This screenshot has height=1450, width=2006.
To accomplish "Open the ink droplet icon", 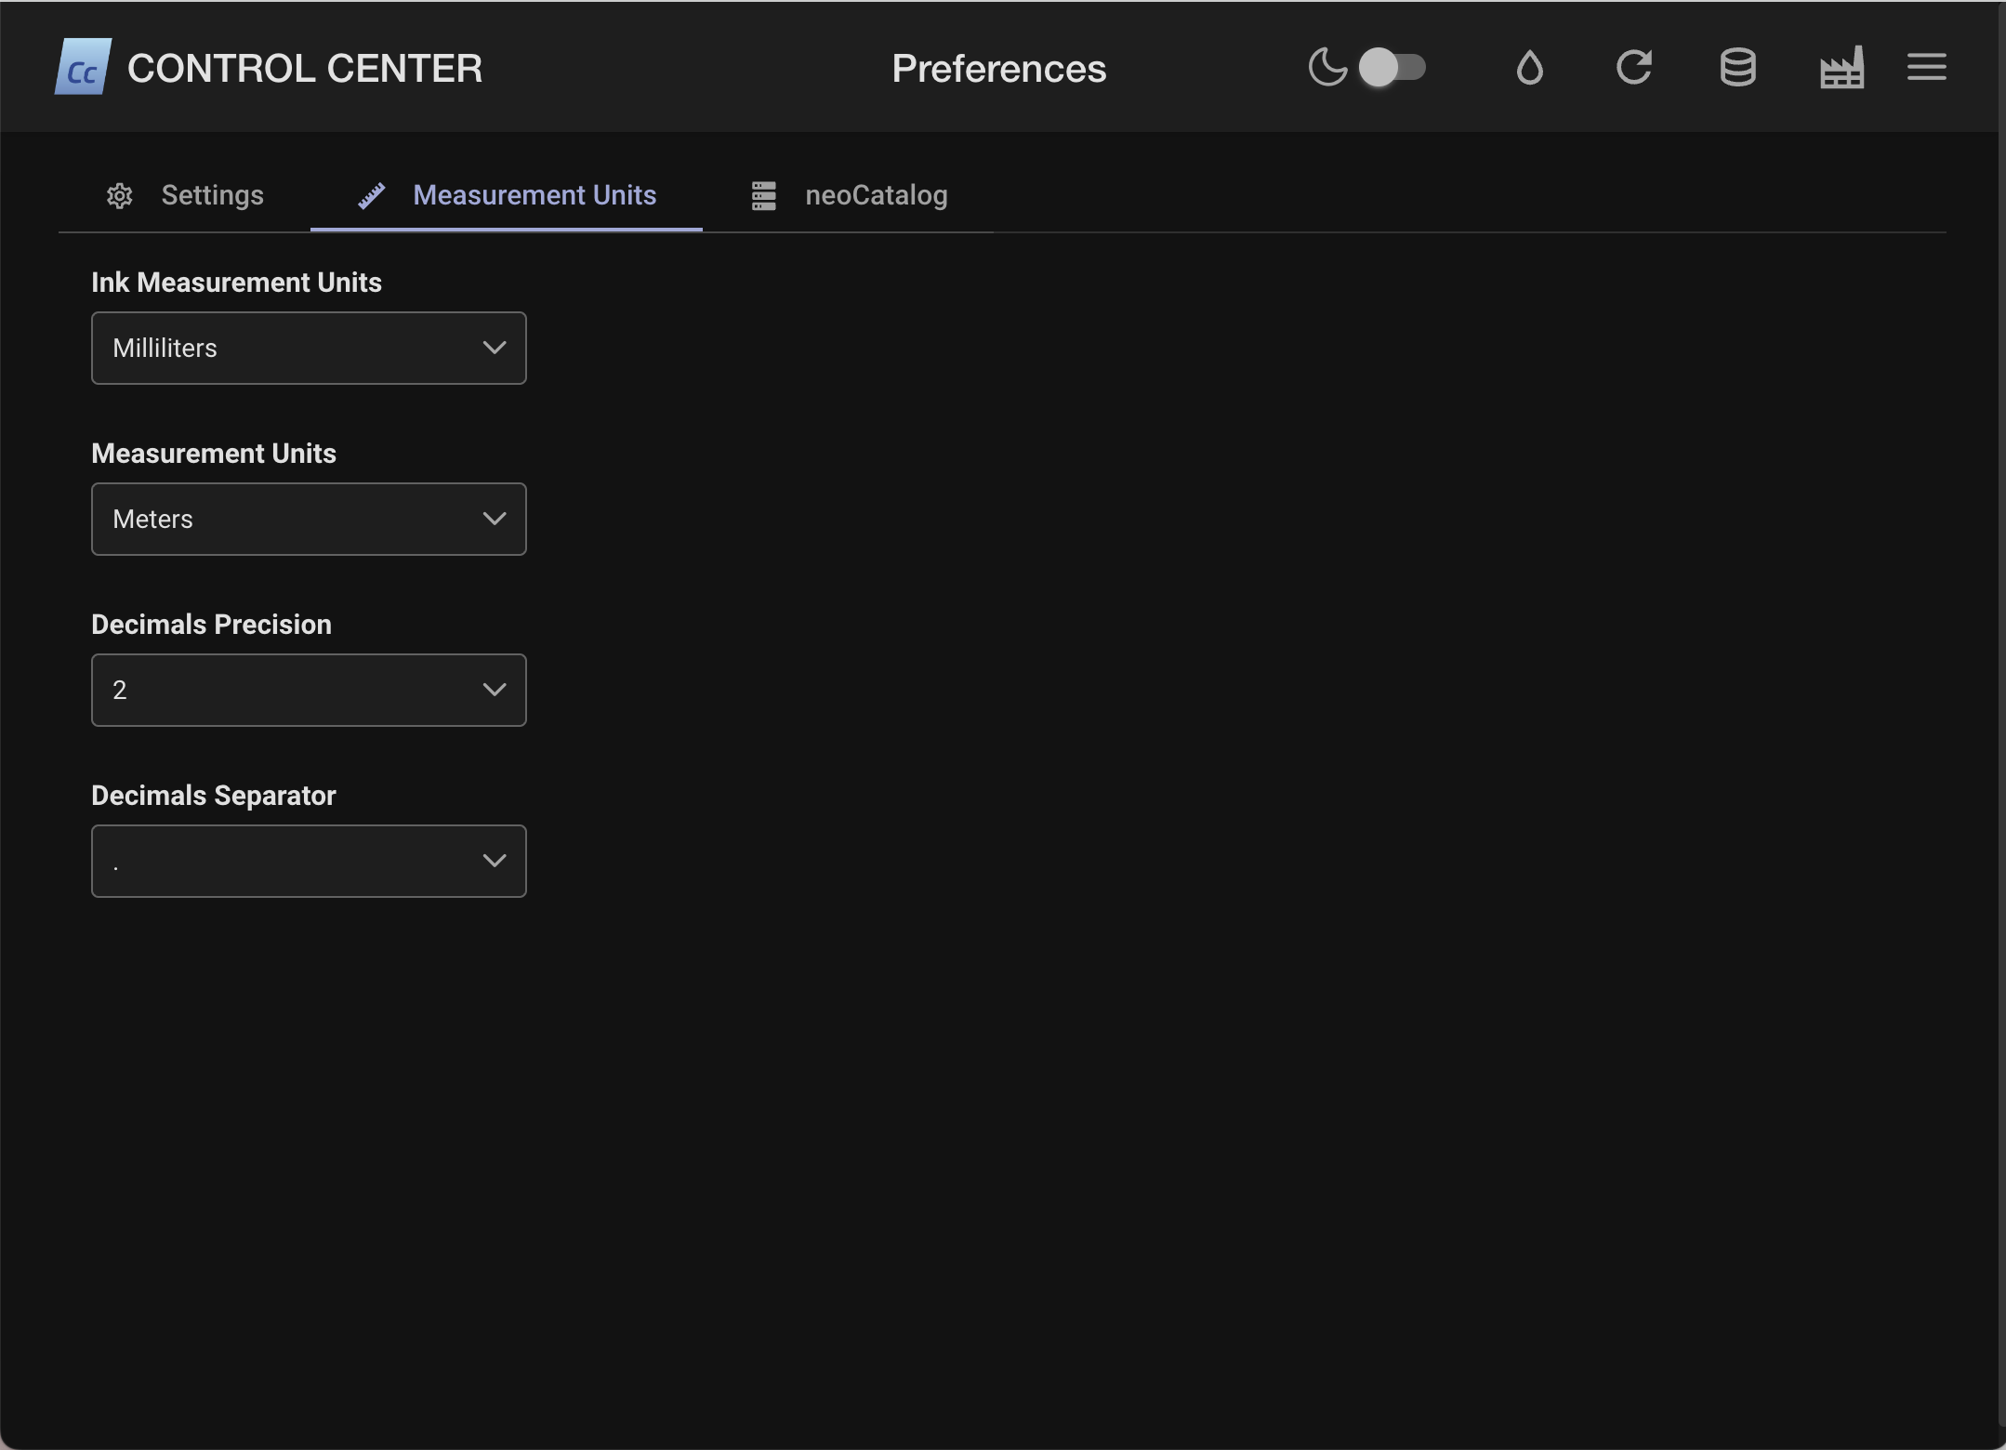I will pyautogui.click(x=1529, y=67).
